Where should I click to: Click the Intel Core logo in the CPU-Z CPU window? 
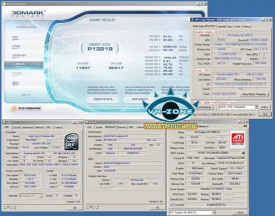click(71, 142)
